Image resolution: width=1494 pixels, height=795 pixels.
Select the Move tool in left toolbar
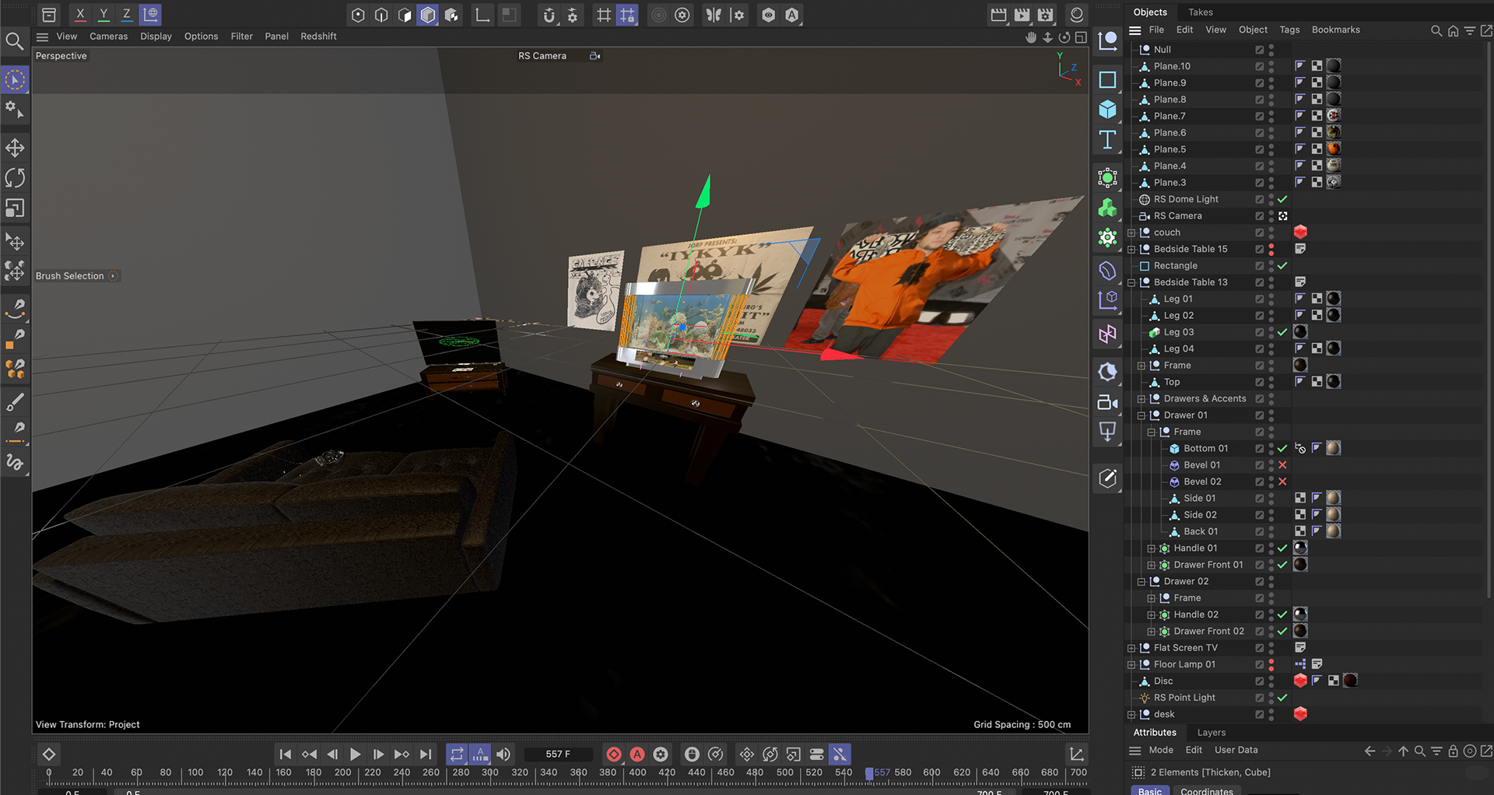point(15,148)
